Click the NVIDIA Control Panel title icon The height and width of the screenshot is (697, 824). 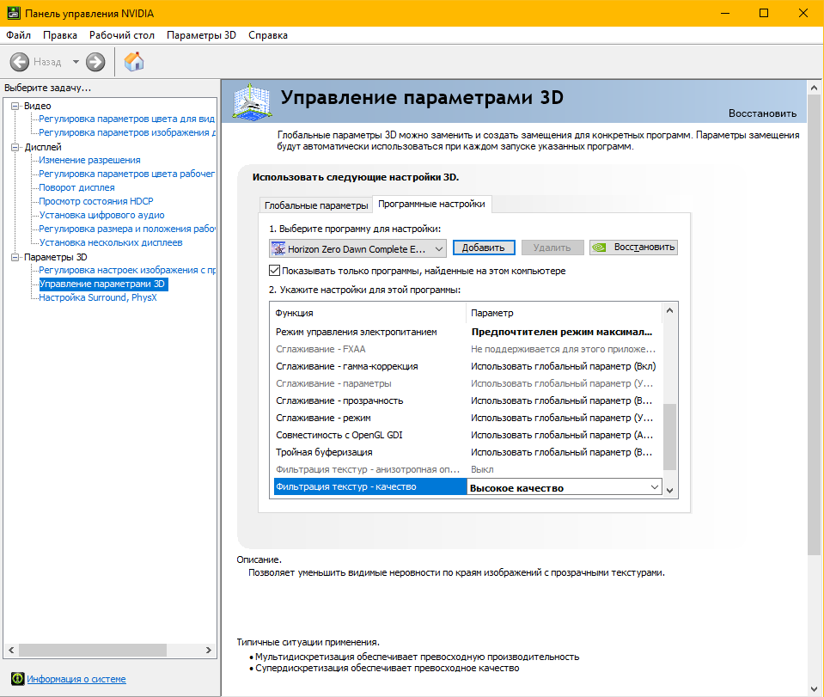pyautogui.click(x=14, y=13)
